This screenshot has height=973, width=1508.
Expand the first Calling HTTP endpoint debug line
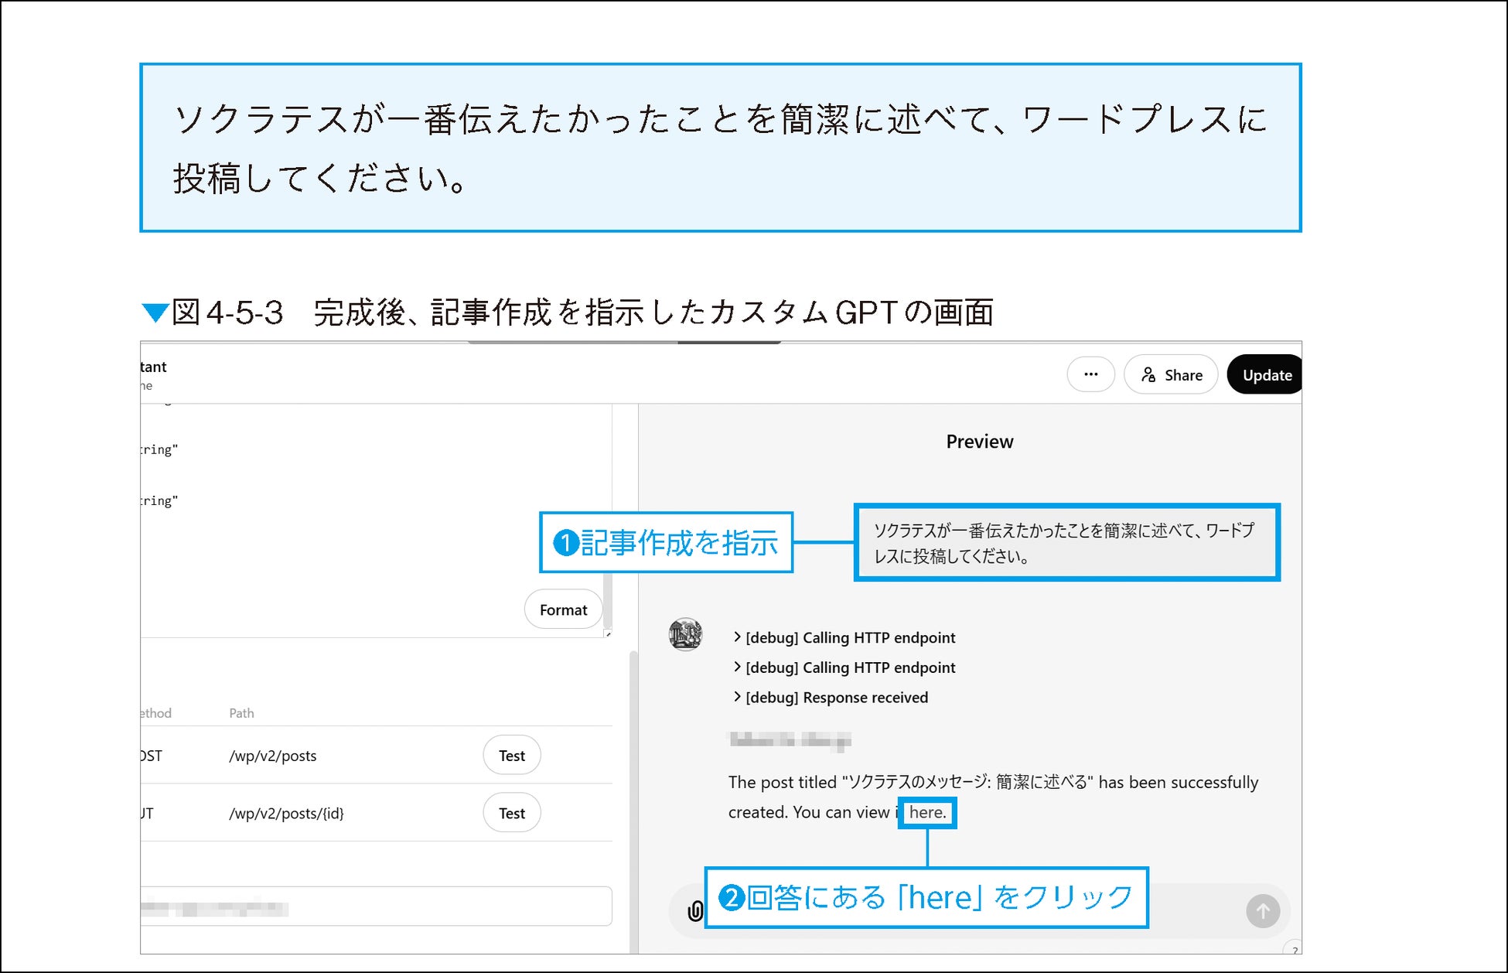(x=849, y=637)
